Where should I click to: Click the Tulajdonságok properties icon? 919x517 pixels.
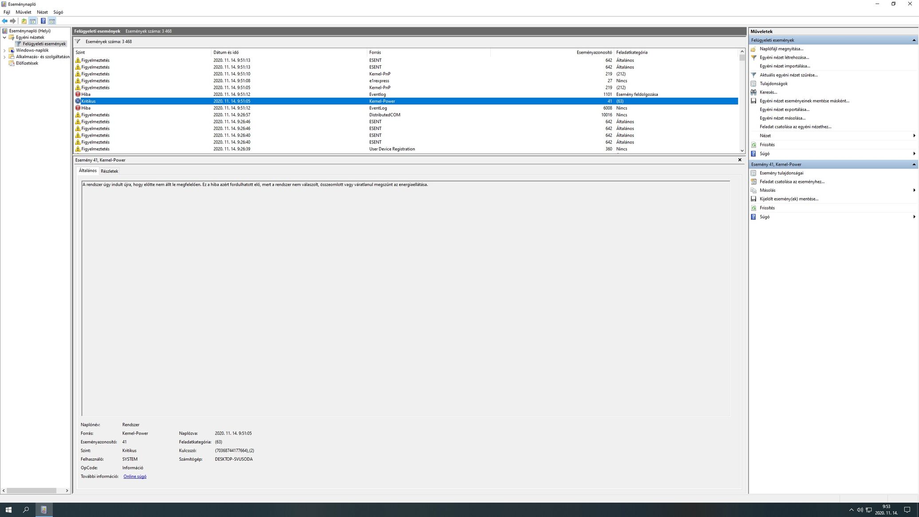pos(753,83)
